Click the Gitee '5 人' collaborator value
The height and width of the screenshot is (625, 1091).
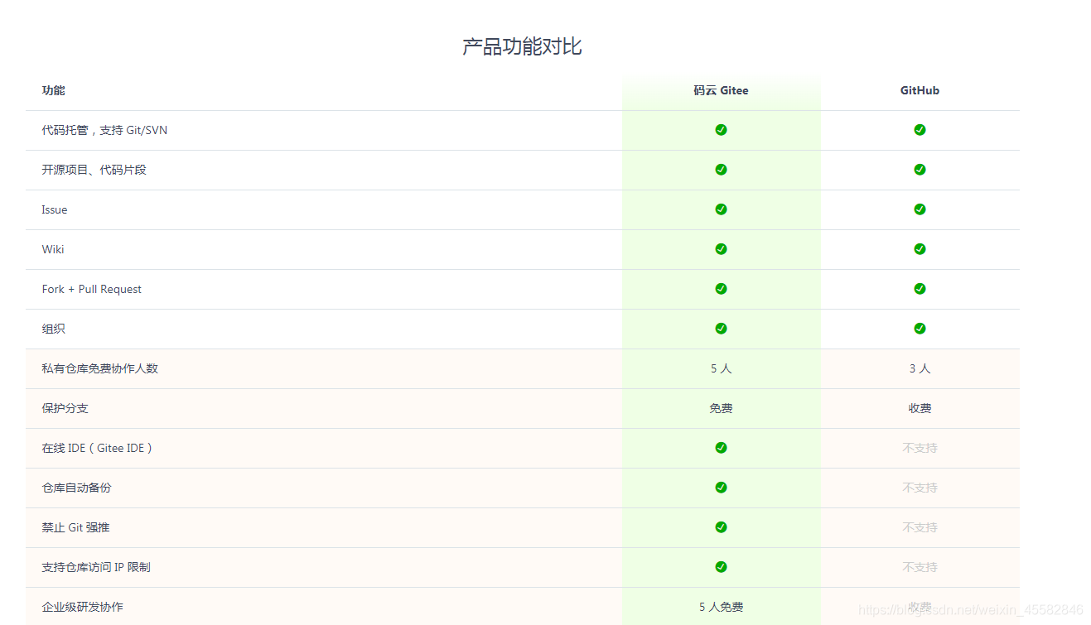[x=721, y=368]
